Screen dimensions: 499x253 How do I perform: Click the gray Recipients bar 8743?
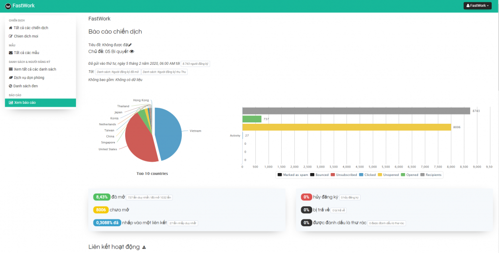pos(356,111)
